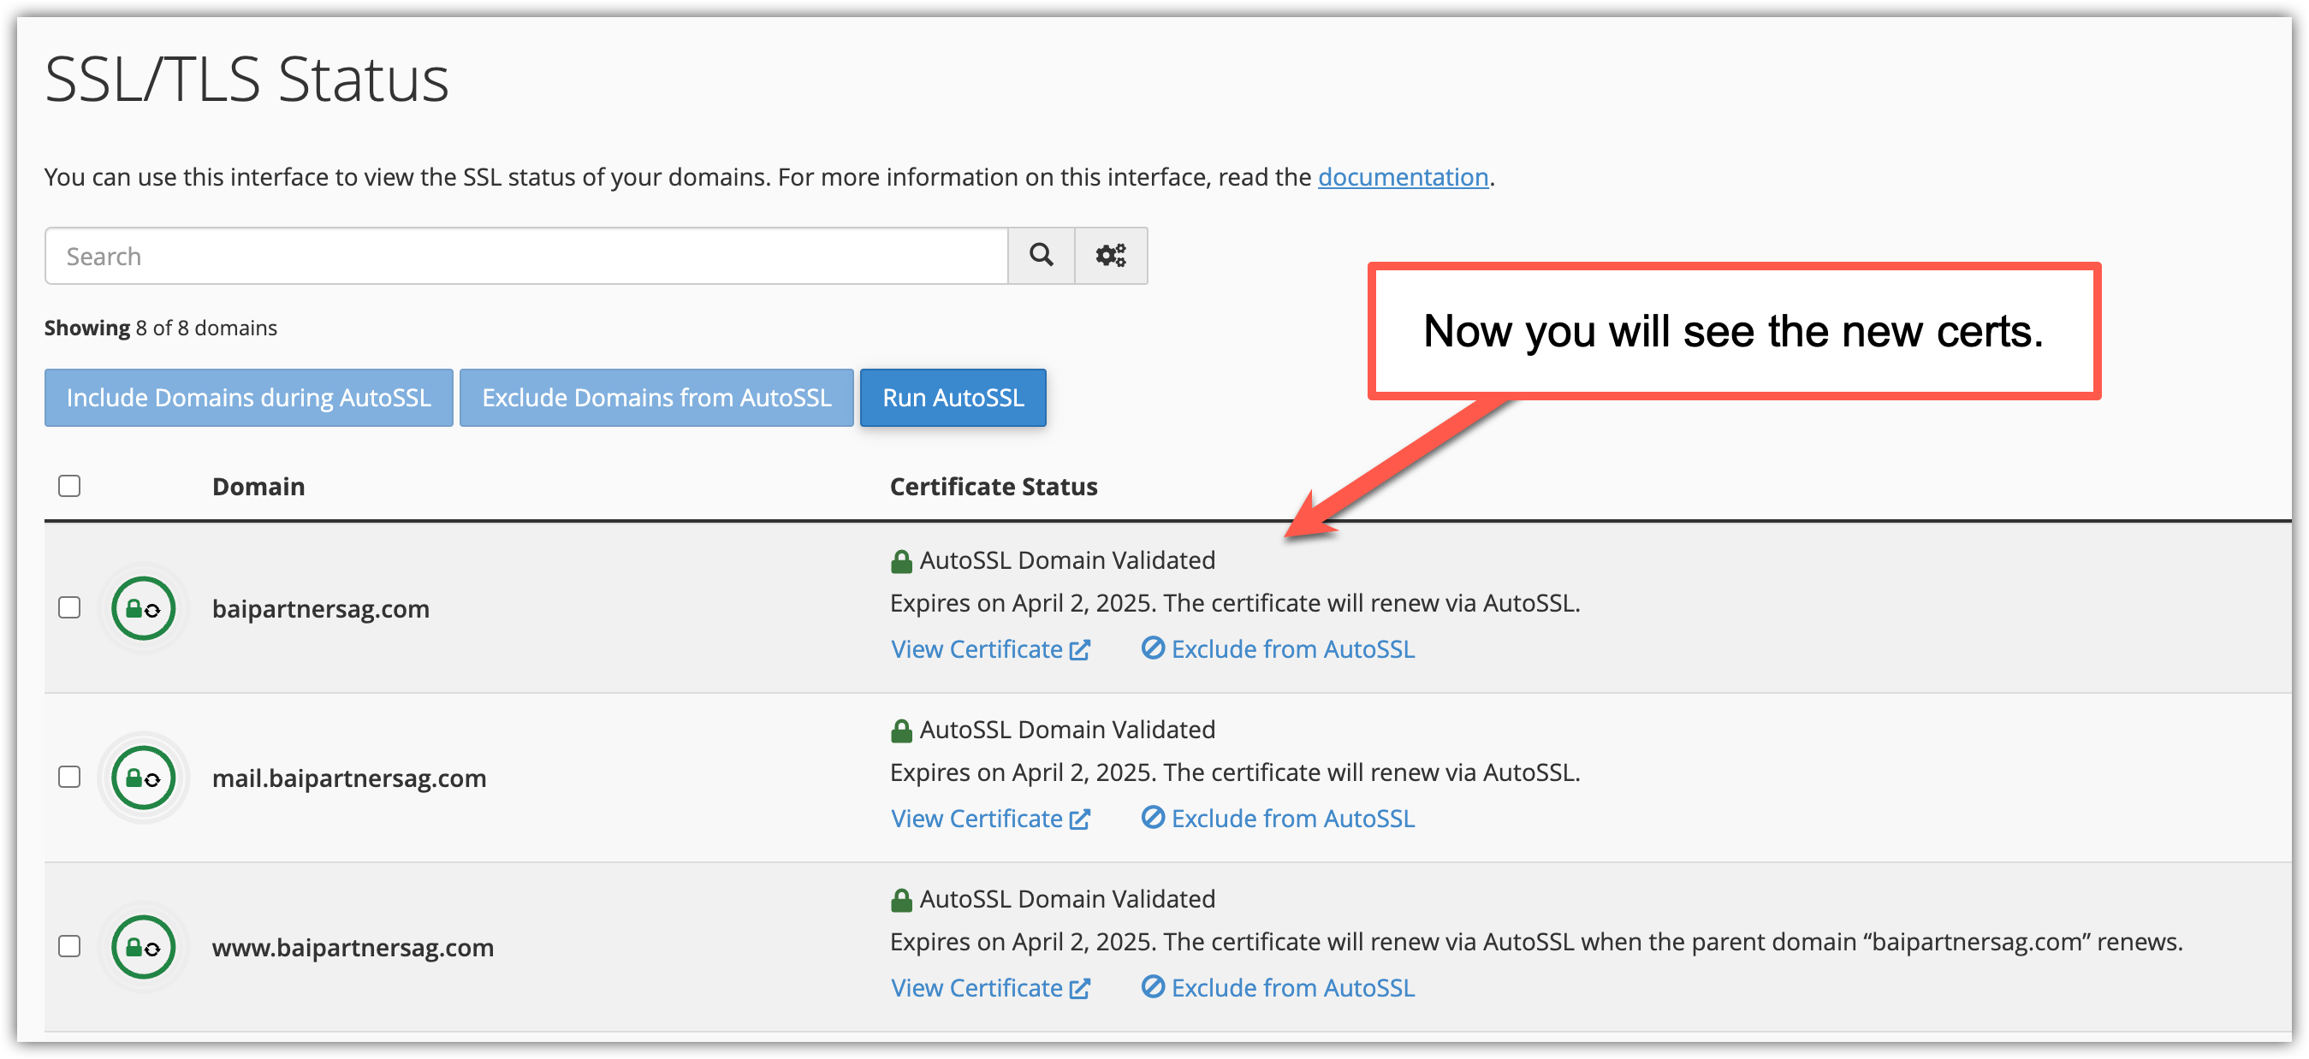Toggle the select-all domains checkbox in header
This screenshot has width=2309, height=1059.
[x=69, y=486]
